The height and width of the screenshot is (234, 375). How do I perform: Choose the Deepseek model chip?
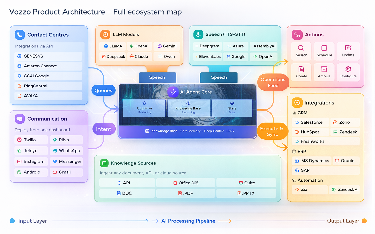pos(112,57)
